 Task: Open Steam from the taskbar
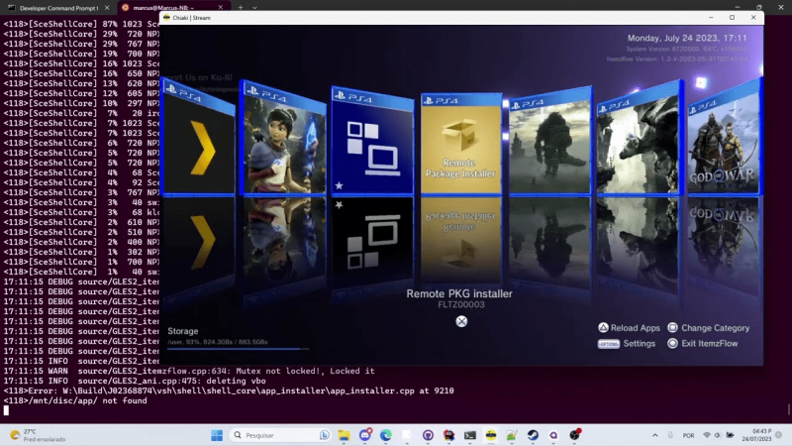point(533,435)
